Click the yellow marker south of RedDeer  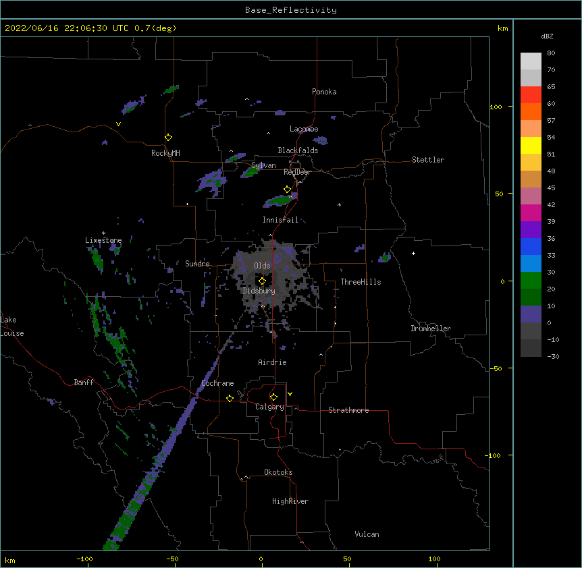pos(288,190)
